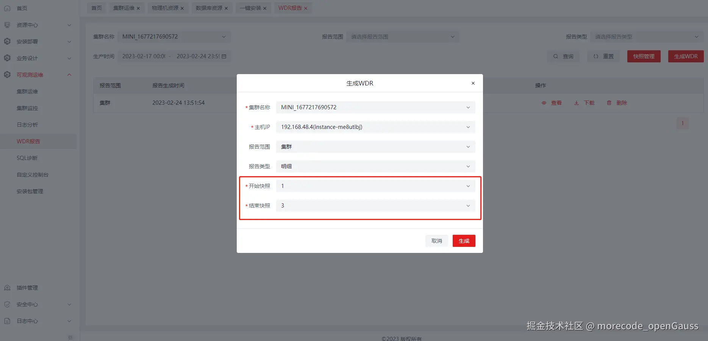Open the page filter 请选择报告类型 dropdown
The image size is (708, 341).
pyautogui.click(x=647, y=37)
